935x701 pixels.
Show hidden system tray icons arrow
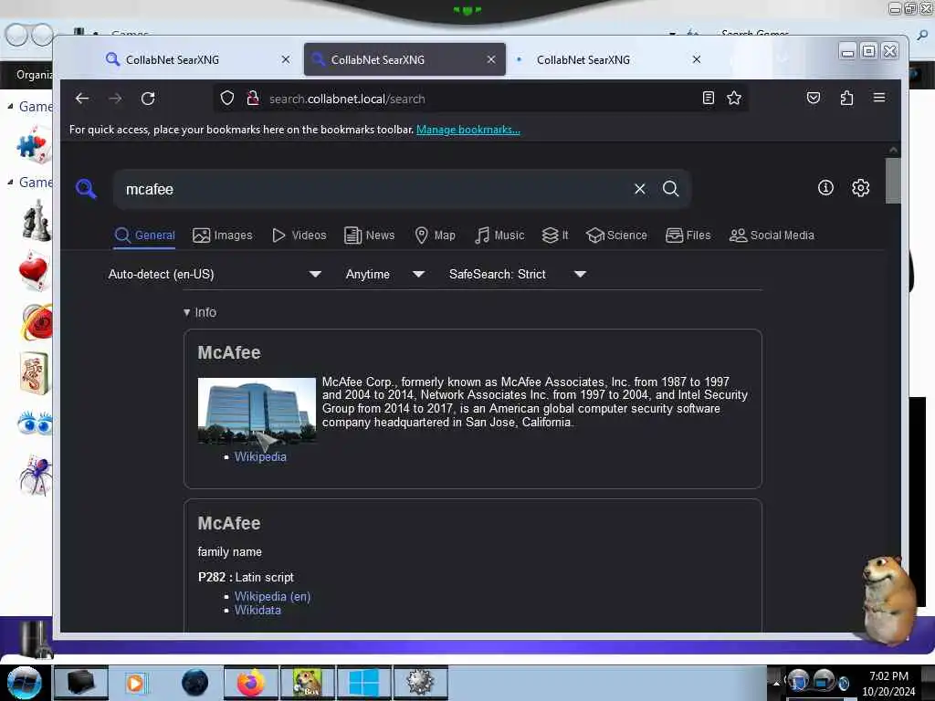[776, 683]
